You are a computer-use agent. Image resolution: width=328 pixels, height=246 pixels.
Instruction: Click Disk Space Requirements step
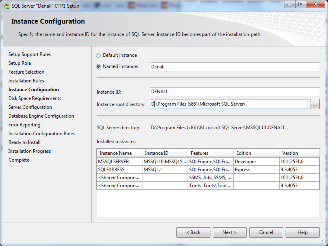[35, 98]
